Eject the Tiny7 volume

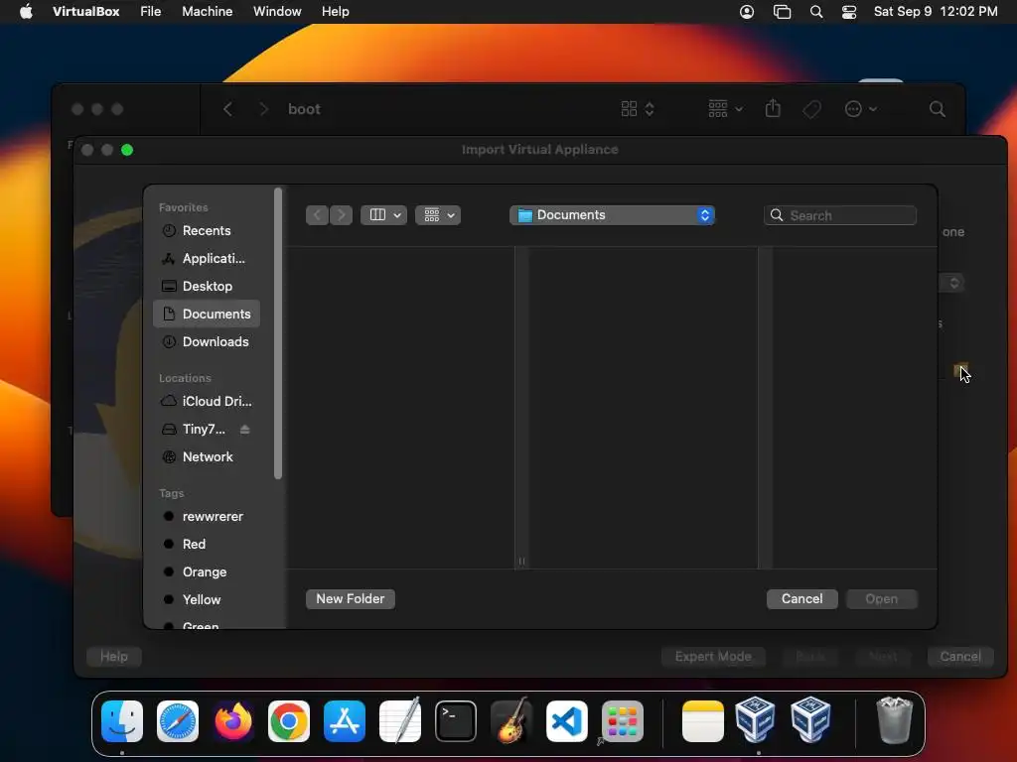click(x=245, y=429)
